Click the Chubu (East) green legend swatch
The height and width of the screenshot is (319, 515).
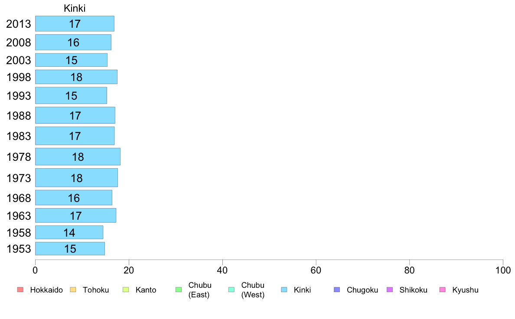[x=179, y=290]
